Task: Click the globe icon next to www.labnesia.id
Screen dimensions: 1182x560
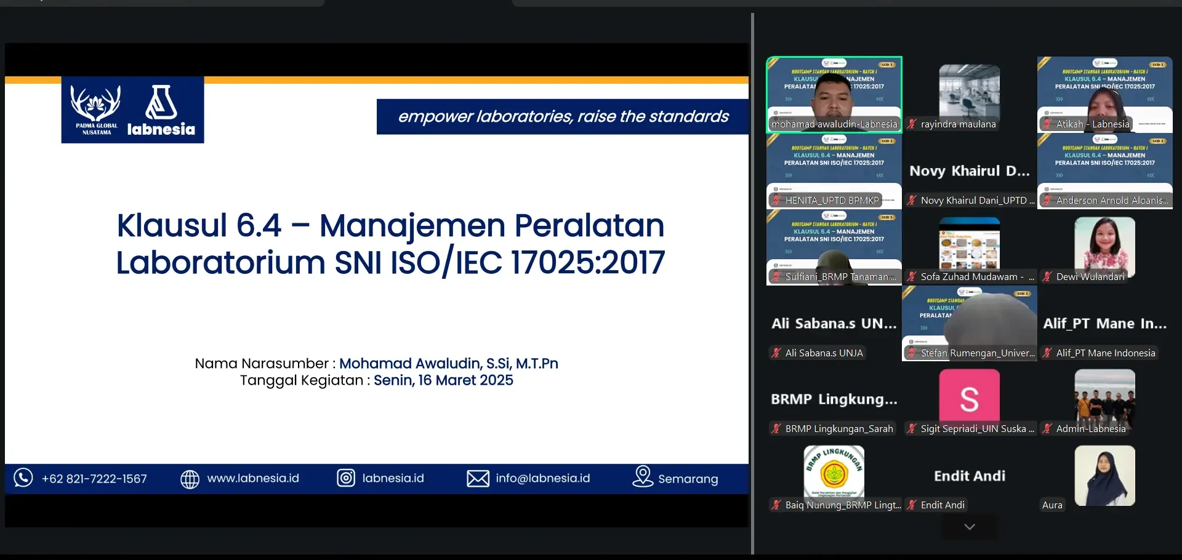Action: click(x=190, y=478)
